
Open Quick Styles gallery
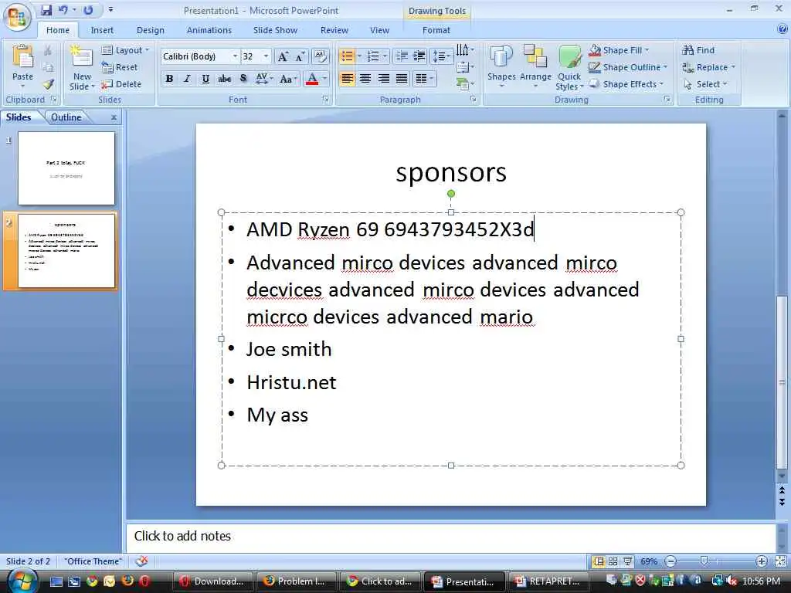click(x=569, y=68)
